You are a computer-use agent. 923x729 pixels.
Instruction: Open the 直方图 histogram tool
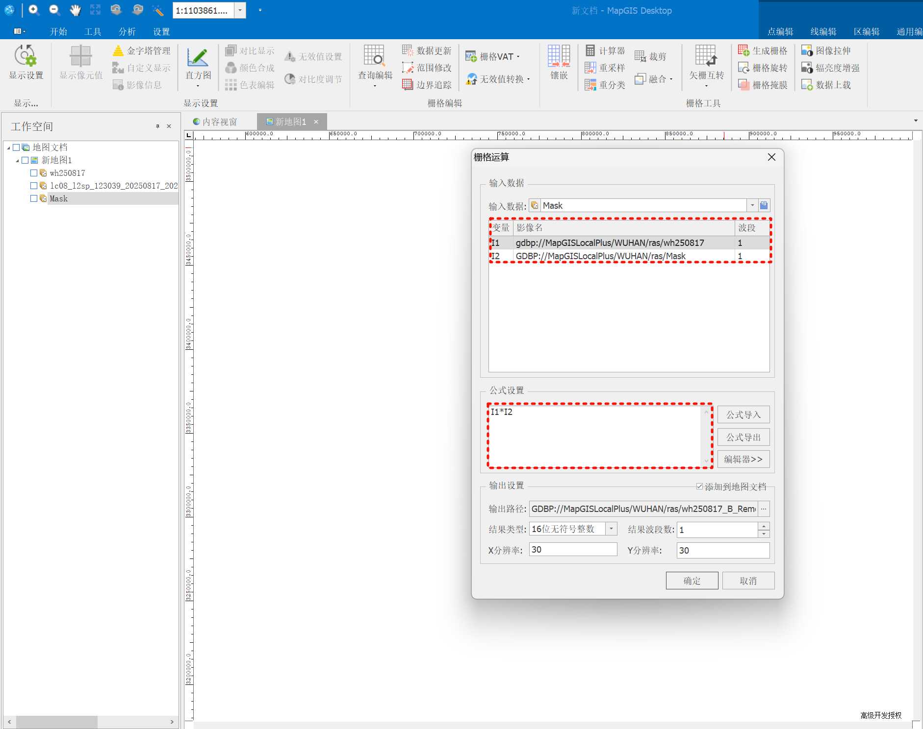click(198, 66)
